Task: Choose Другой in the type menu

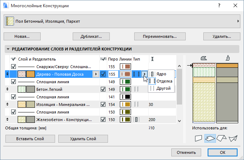Action: click(161, 88)
